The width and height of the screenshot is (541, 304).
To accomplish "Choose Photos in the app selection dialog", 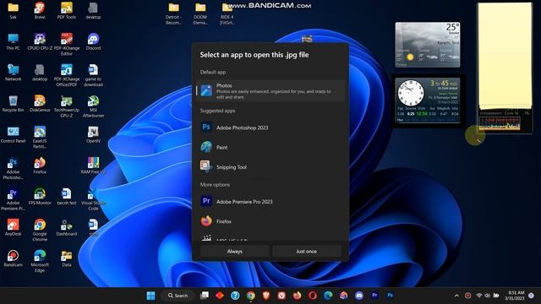I will pos(270,91).
